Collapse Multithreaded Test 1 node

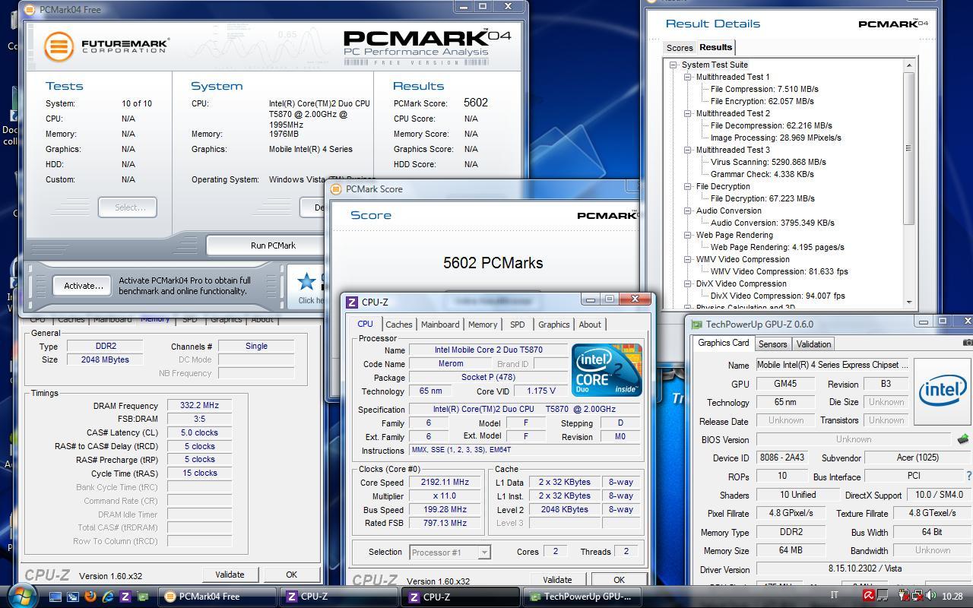click(687, 77)
